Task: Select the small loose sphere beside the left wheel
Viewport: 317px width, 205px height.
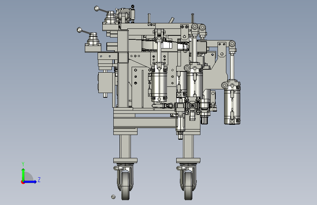Action: point(113,197)
